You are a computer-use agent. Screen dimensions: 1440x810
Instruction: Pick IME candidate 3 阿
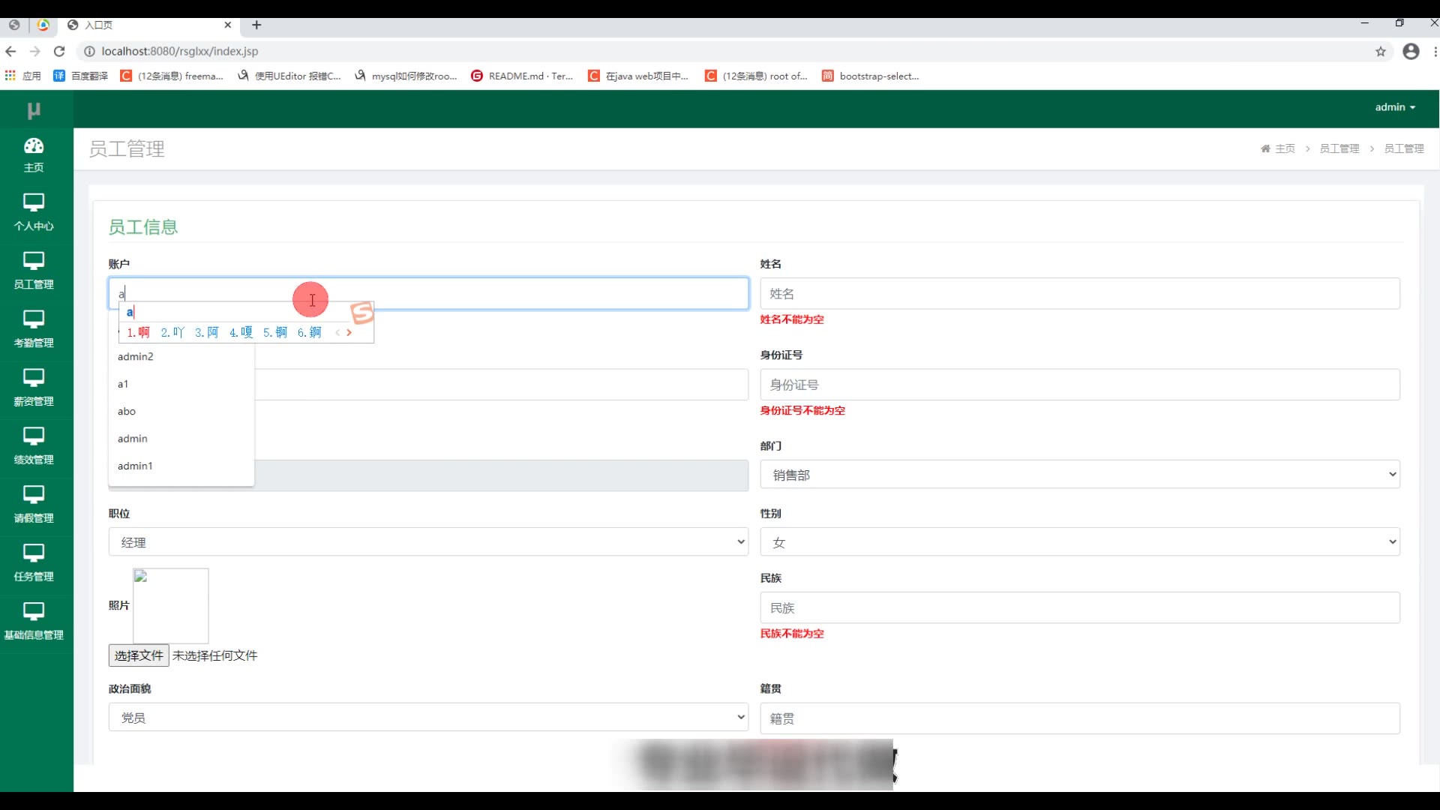click(207, 332)
